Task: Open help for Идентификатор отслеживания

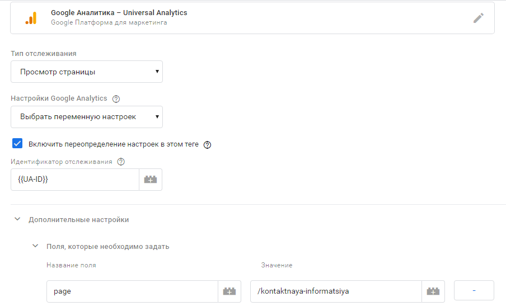Action: 121,162
